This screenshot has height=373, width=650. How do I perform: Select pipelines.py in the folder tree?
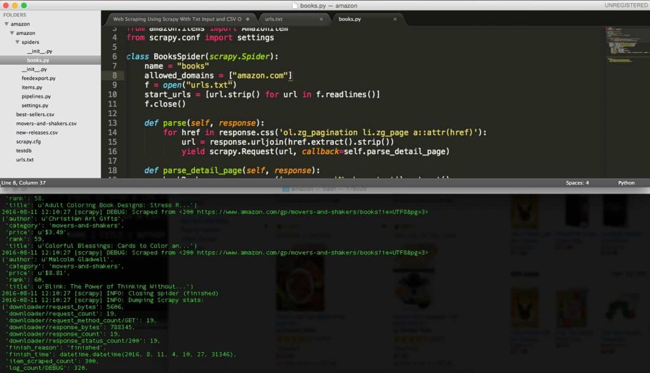(36, 96)
